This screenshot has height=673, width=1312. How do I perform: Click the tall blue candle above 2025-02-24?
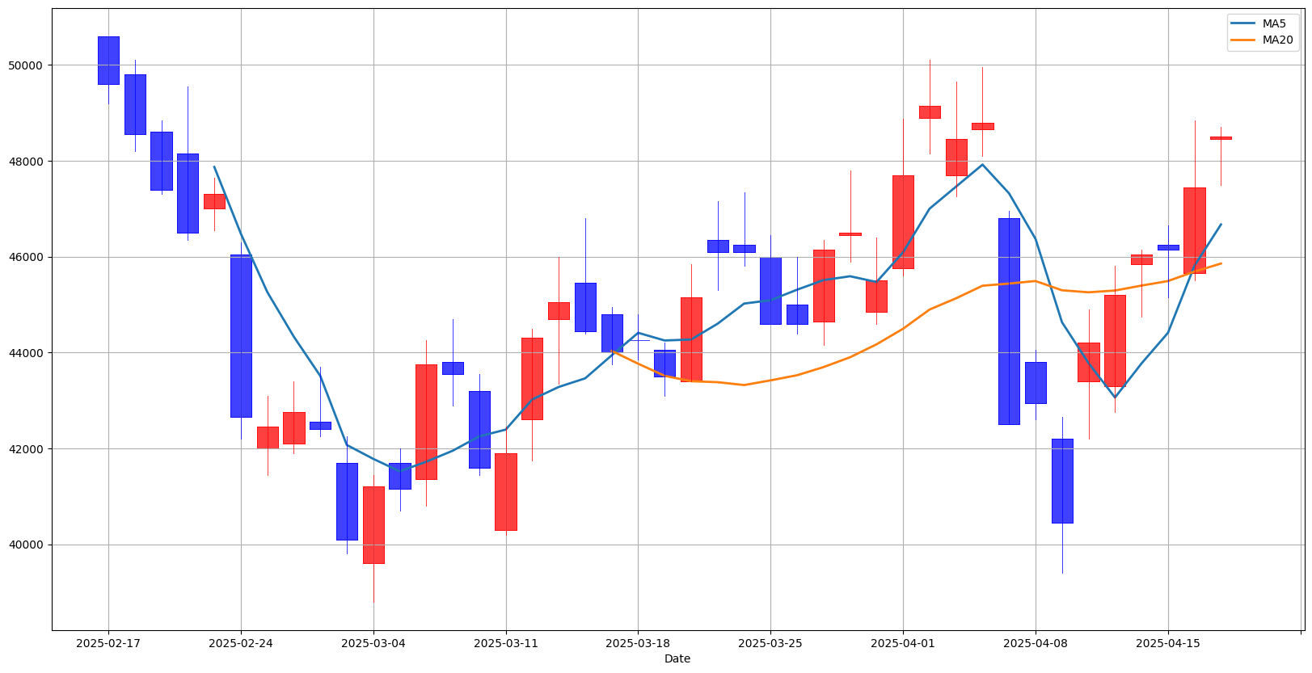(241, 336)
